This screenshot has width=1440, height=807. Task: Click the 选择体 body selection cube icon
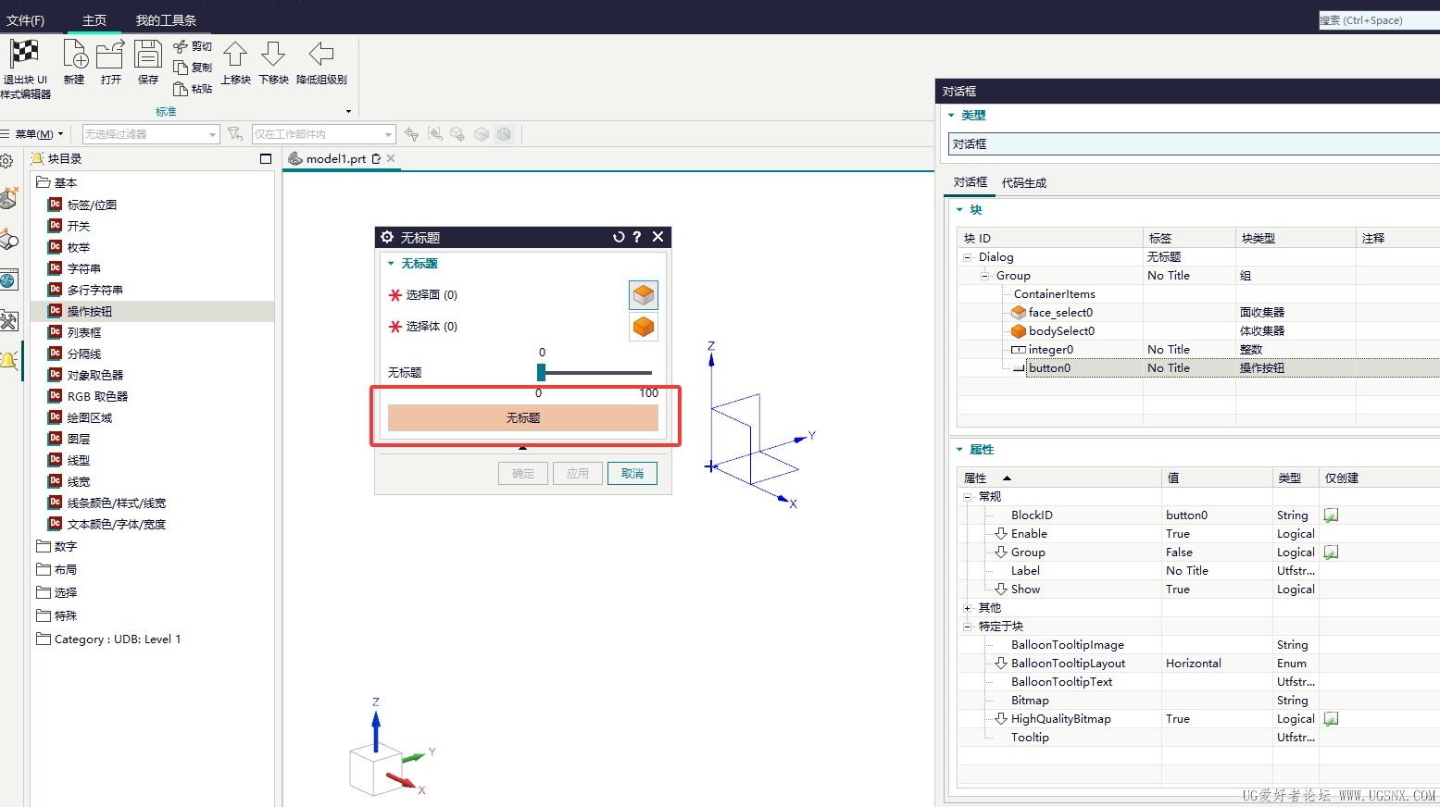coord(644,327)
